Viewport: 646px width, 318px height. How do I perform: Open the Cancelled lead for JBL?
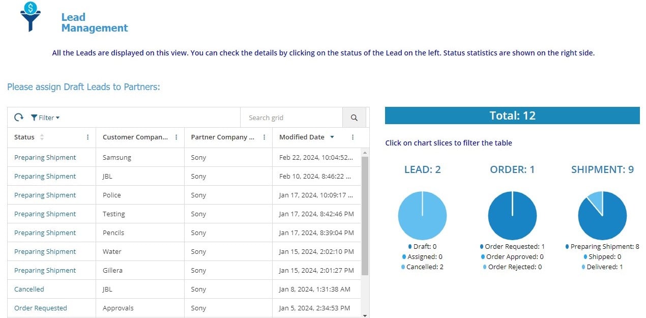[x=29, y=289]
